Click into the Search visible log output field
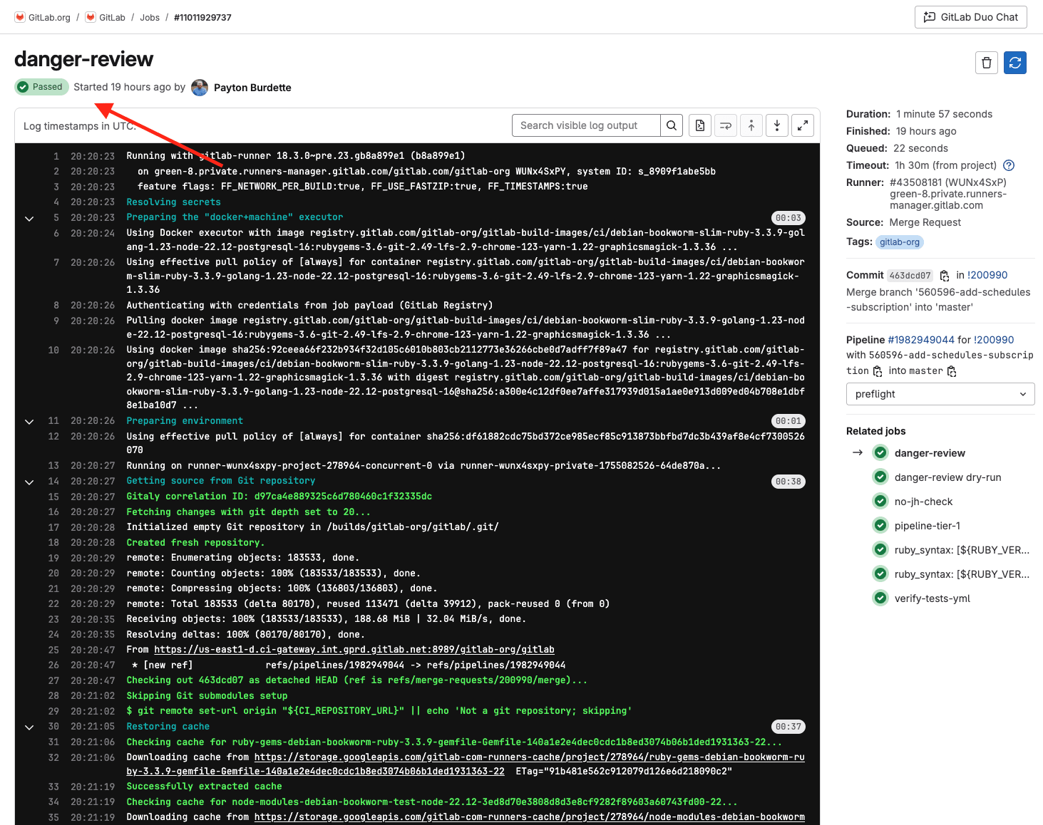 pyautogui.click(x=586, y=125)
